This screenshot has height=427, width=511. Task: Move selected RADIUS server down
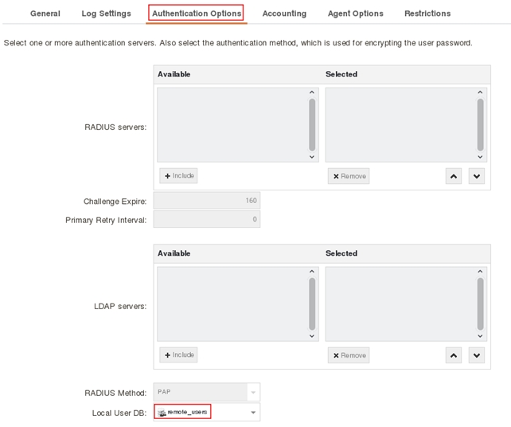coord(476,176)
